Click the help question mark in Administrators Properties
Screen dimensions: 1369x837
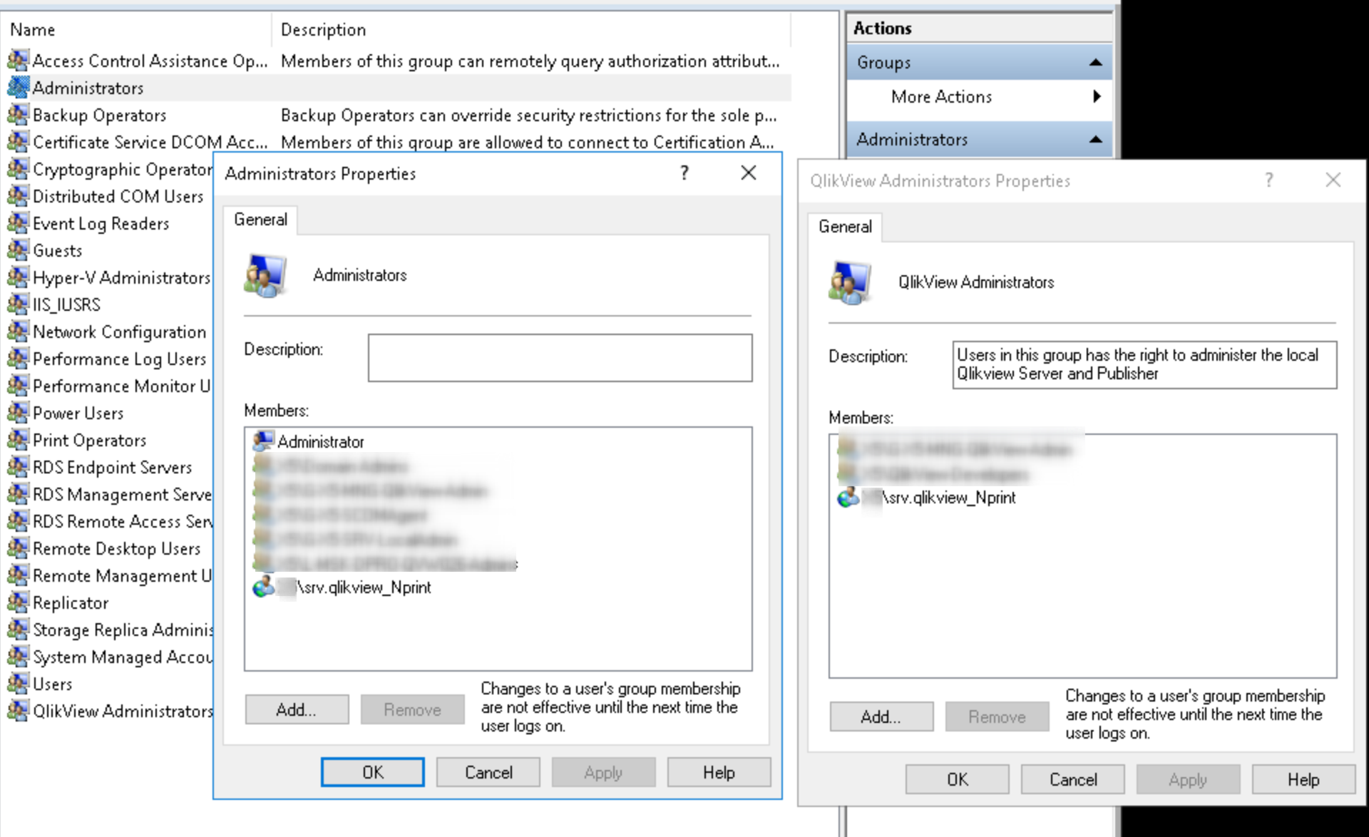(684, 173)
